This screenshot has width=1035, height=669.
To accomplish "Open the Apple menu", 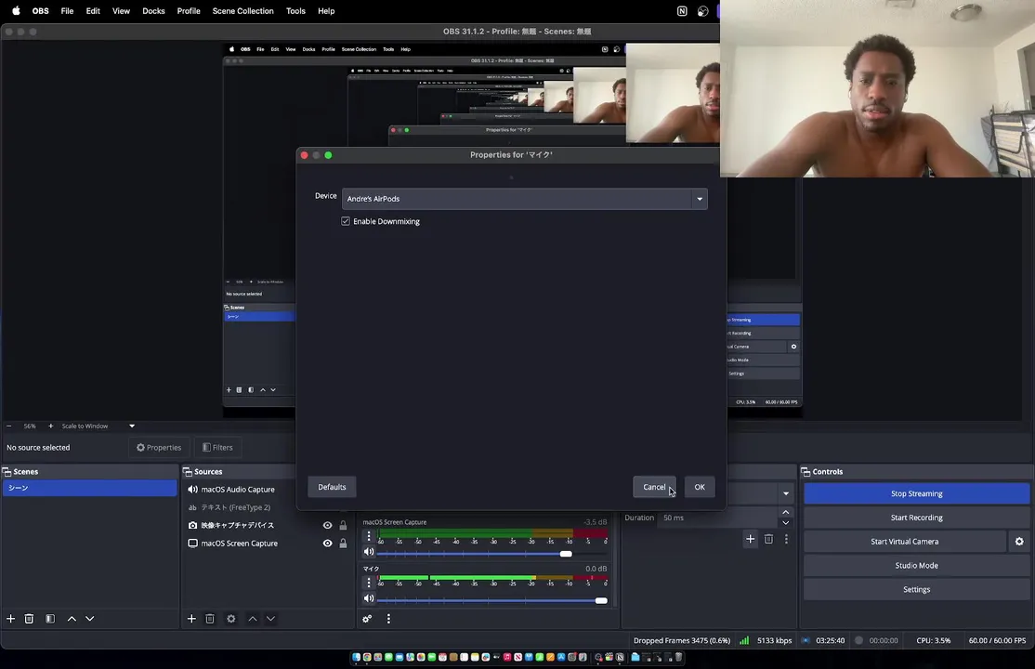I will (x=16, y=11).
